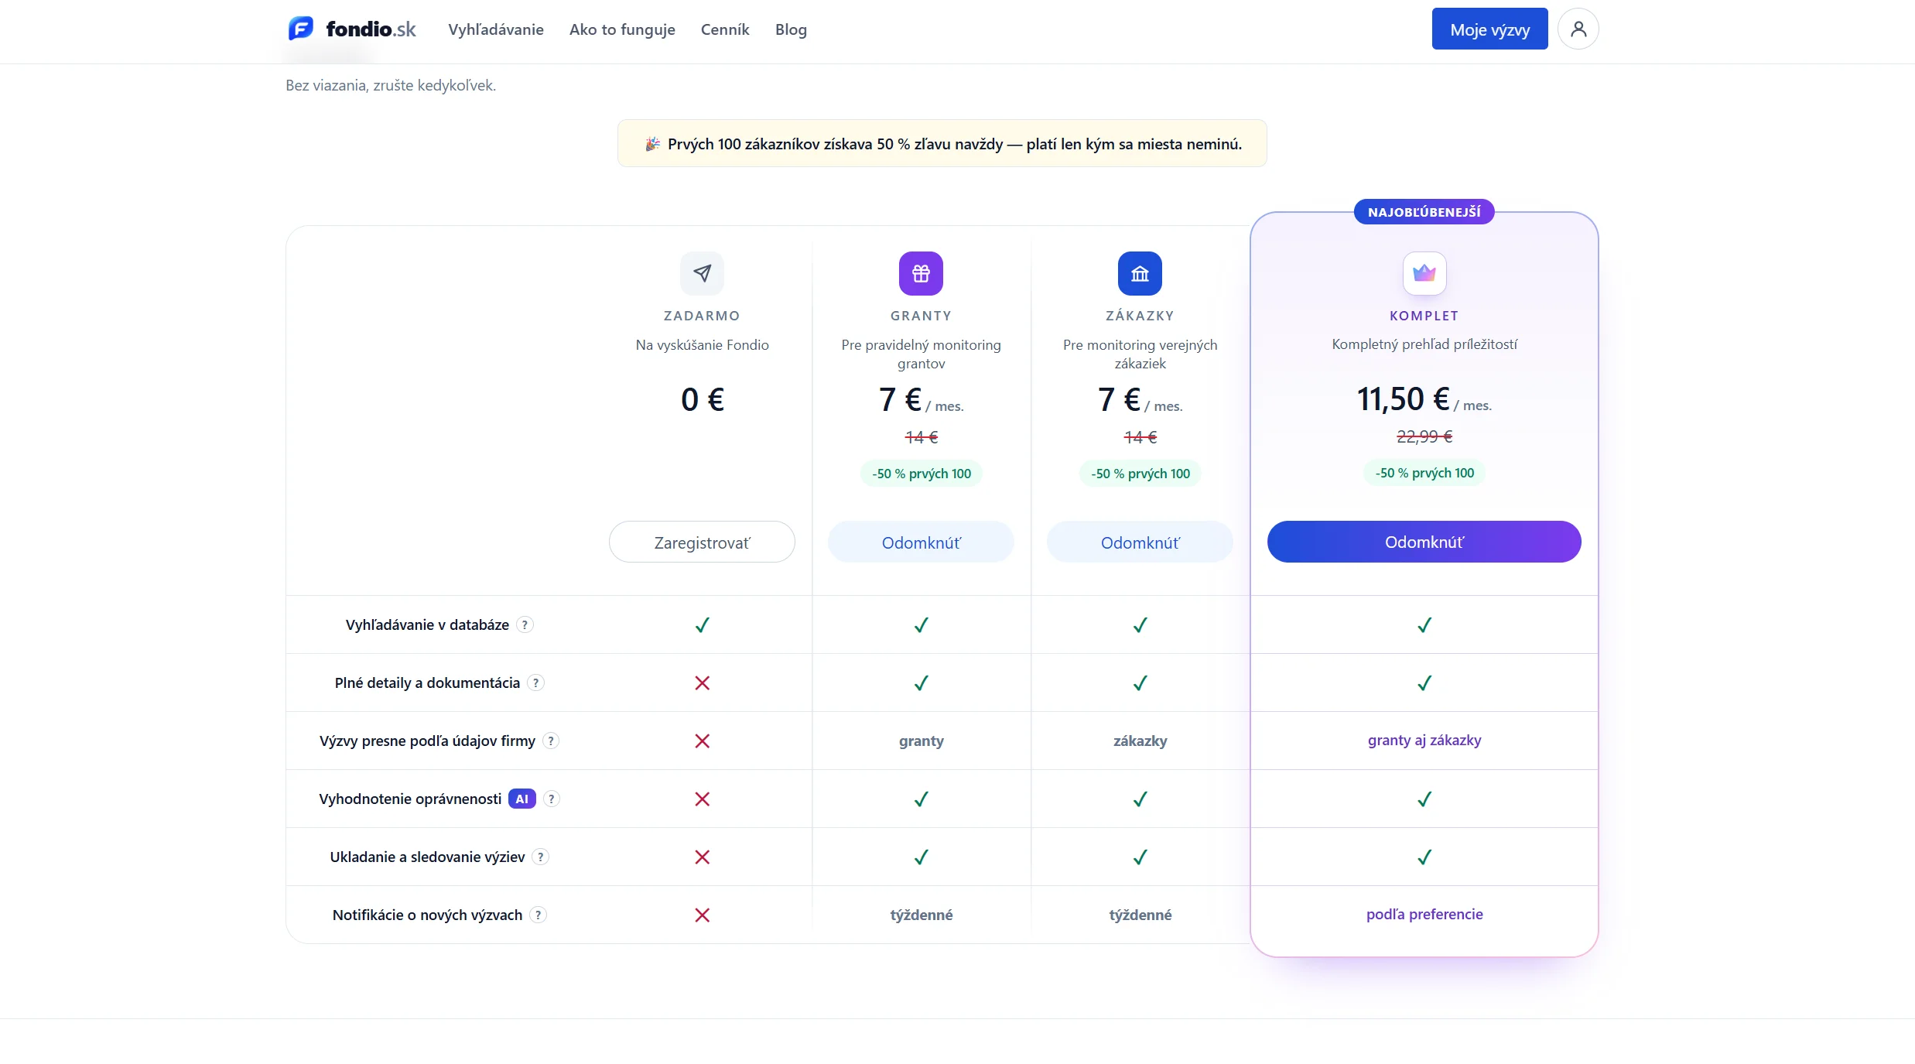Open Ako to funguje page
Image resolution: width=1915 pixels, height=1064 pixels.
point(622,29)
